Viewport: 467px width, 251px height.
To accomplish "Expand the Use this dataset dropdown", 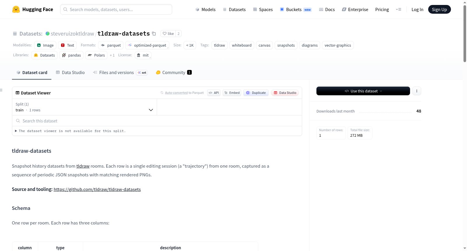I will tap(363, 91).
